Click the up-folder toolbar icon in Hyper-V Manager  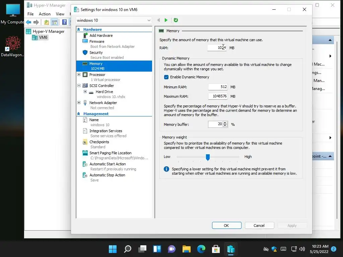click(46, 22)
